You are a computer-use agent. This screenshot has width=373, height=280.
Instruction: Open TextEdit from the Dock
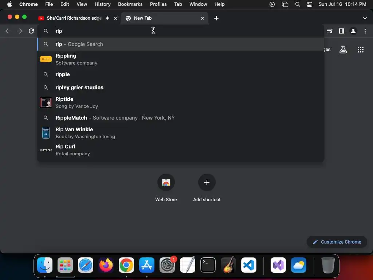188,265
